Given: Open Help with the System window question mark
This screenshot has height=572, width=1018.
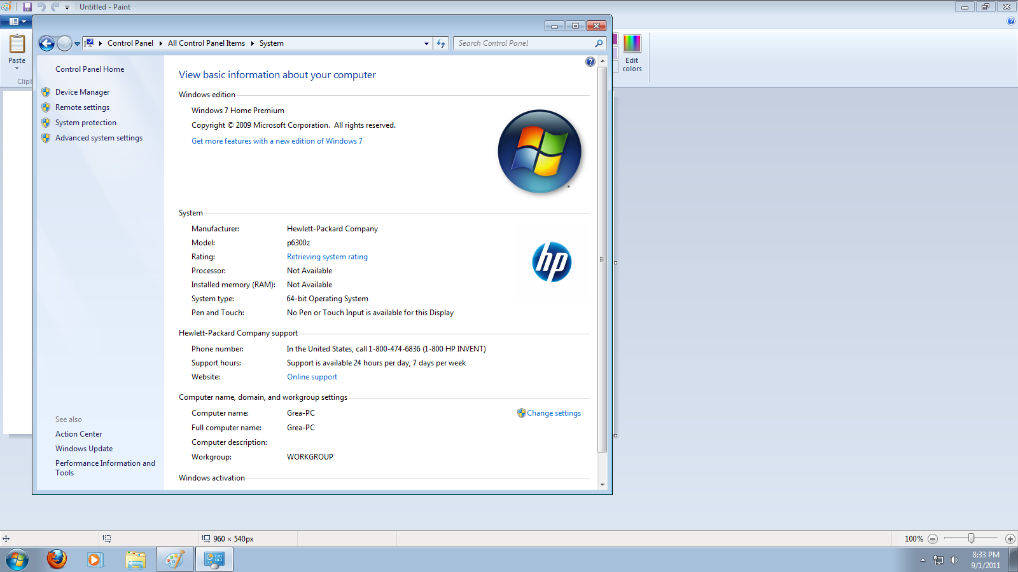Looking at the screenshot, I should (x=590, y=62).
